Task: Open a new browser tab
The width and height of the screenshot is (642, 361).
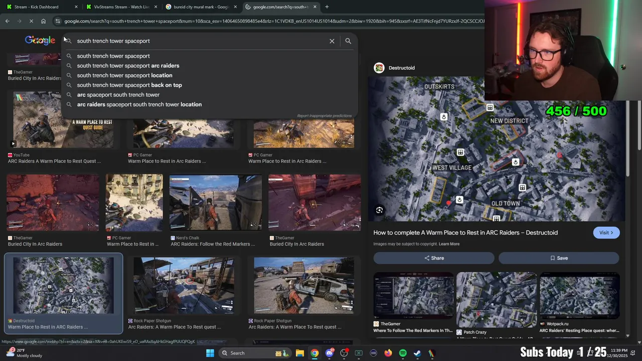Action: (327, 7)
